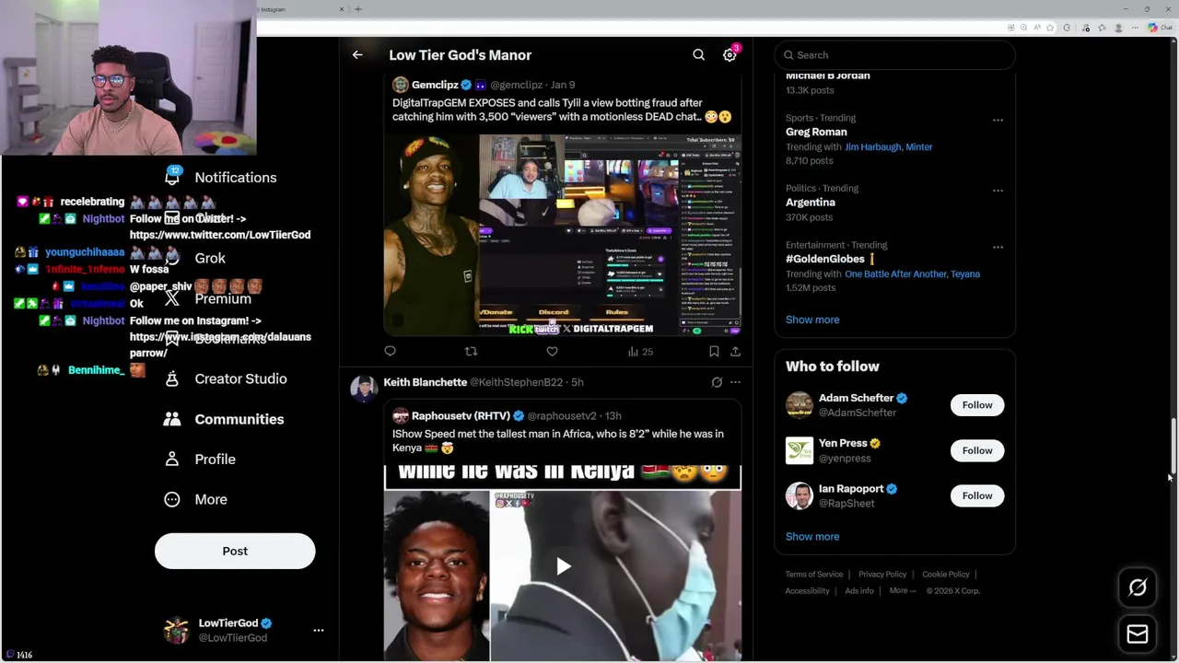
Task: Open the Gemclipz post image
Action: (563, 235)
